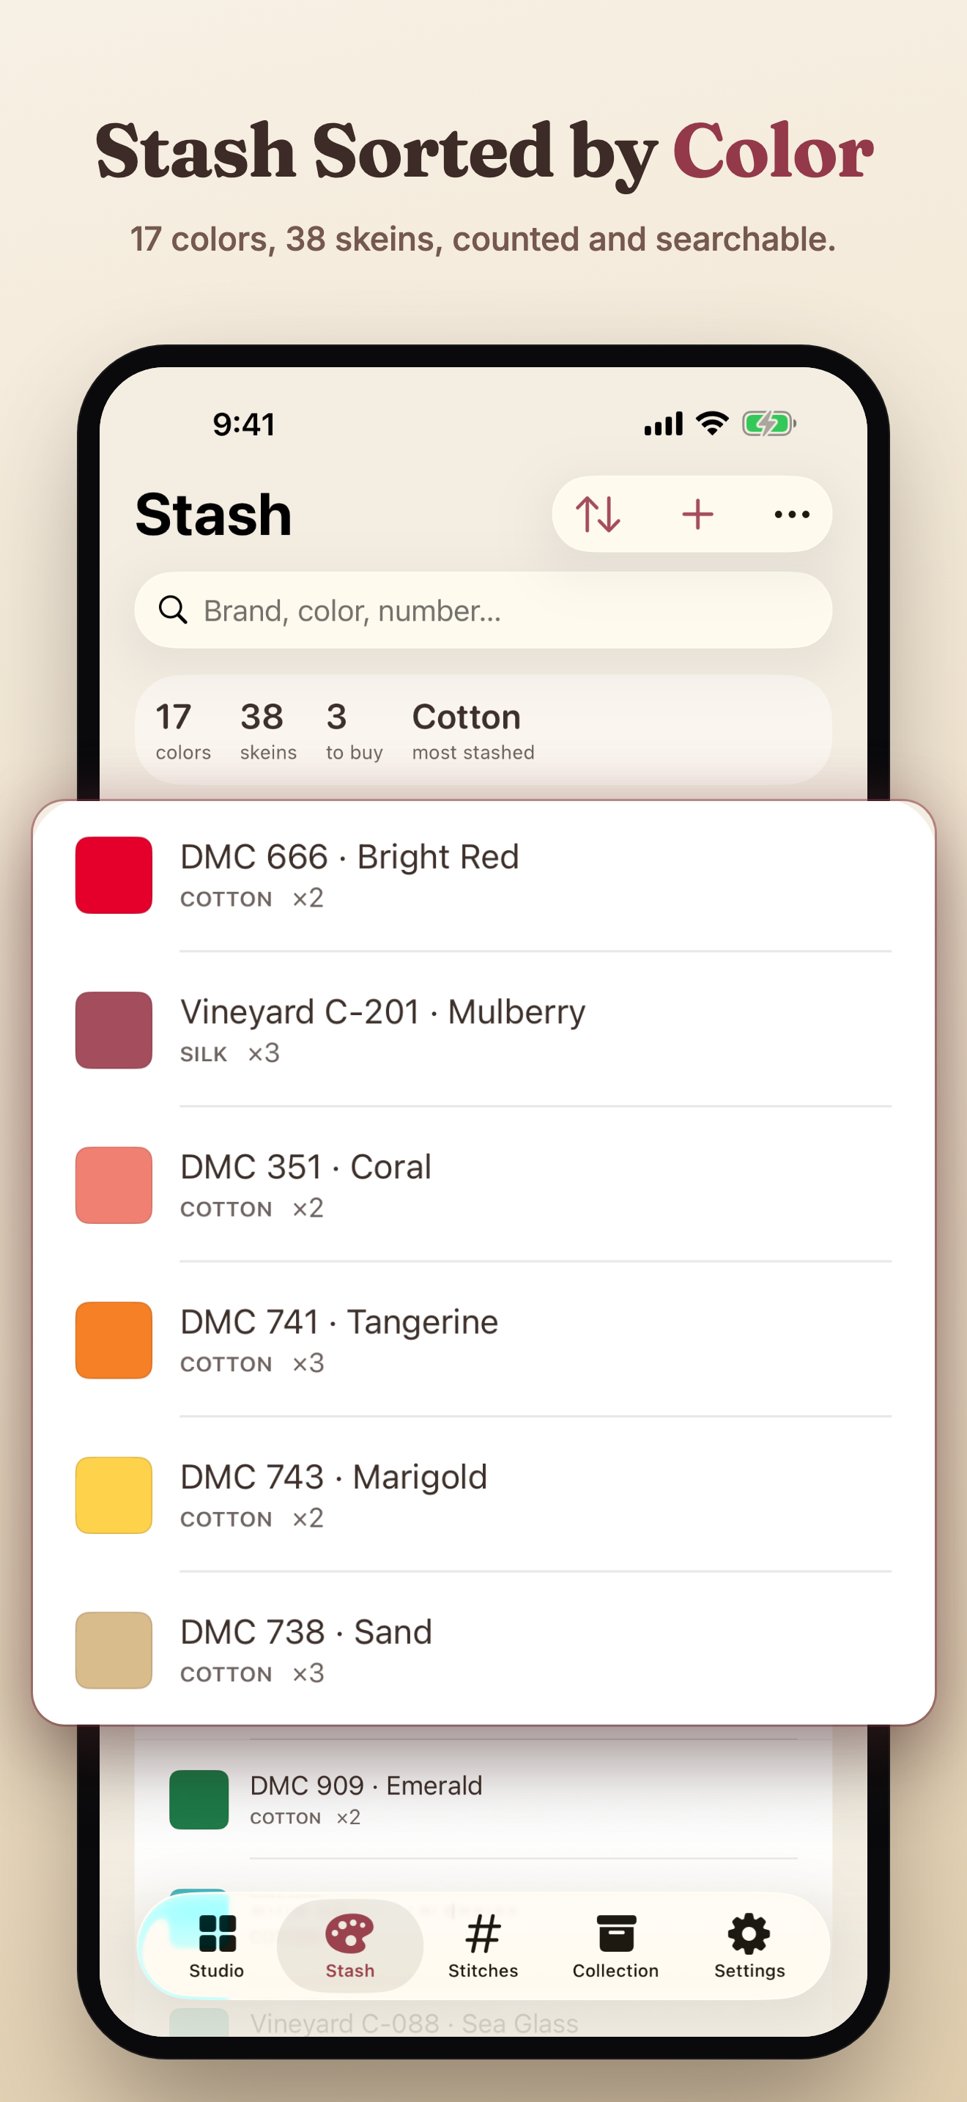Open the DMC 741 Tangerine row
The width and height of the screenshot is (967, 2102).
click(x=483, y=1340)
